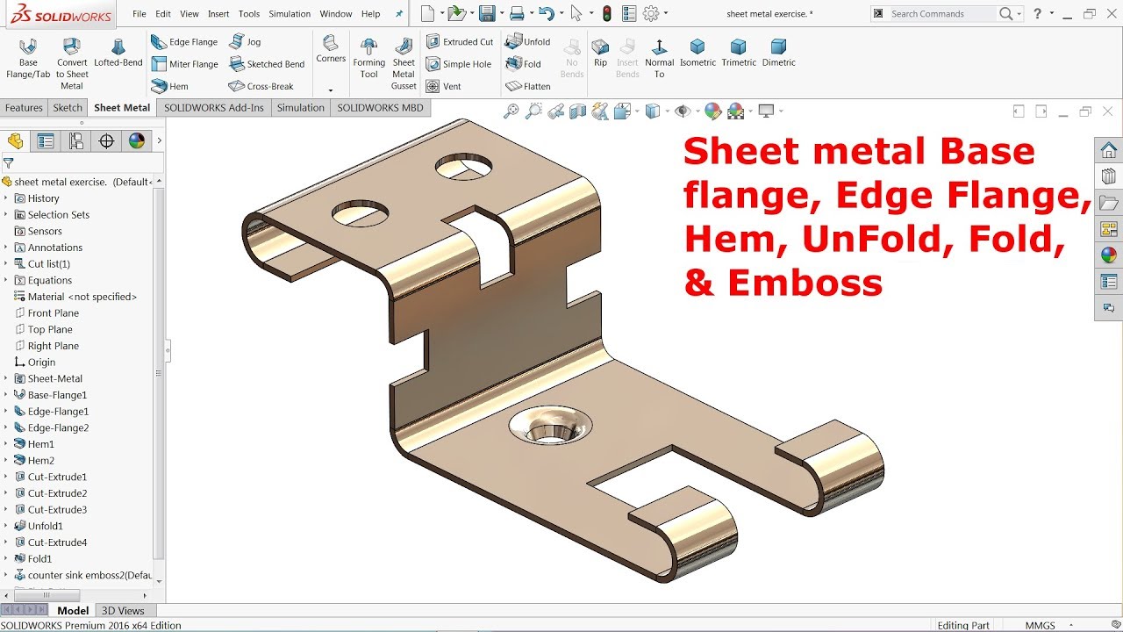Expand the Cut-Extrude1 feature

click(x=6, y=477)
